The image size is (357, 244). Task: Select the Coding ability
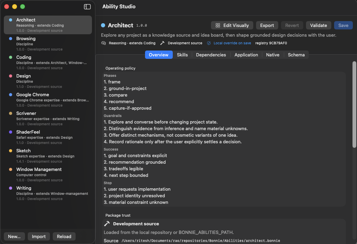pos(48,62)
